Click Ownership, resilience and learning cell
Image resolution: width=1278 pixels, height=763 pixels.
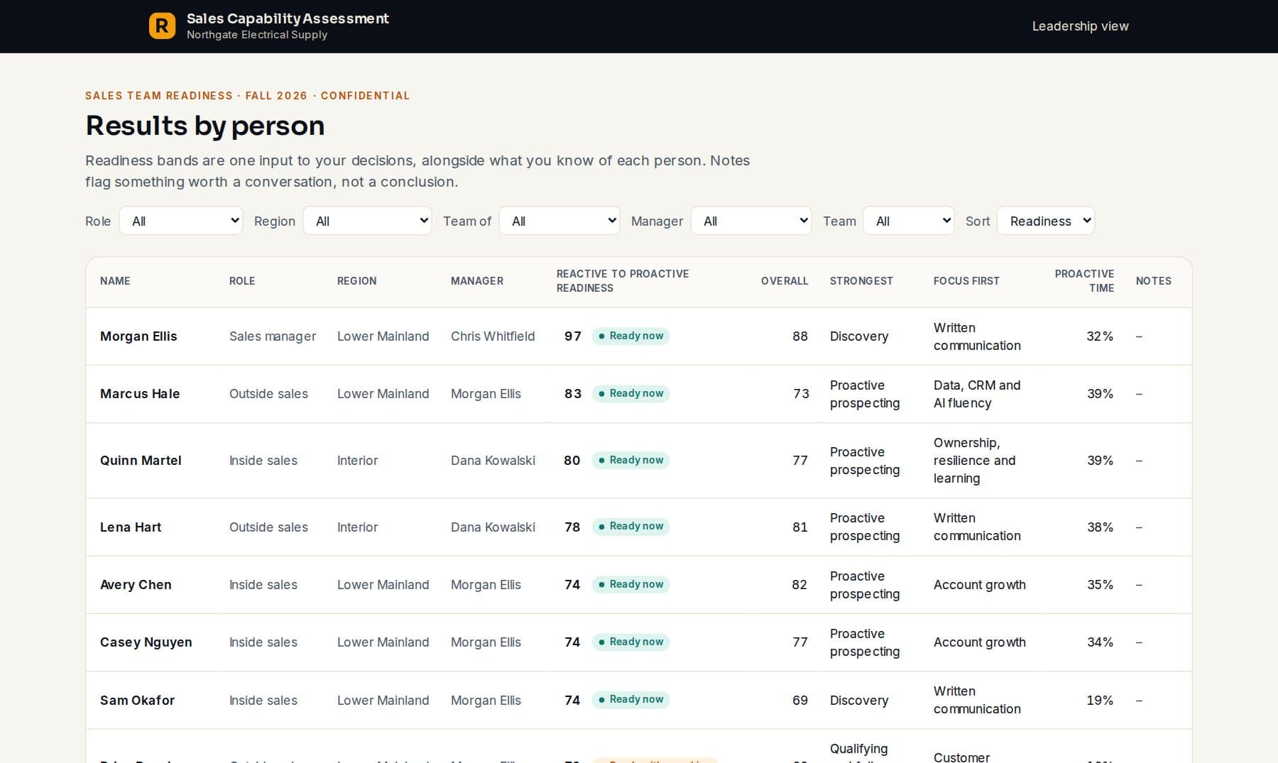[974, 461]
